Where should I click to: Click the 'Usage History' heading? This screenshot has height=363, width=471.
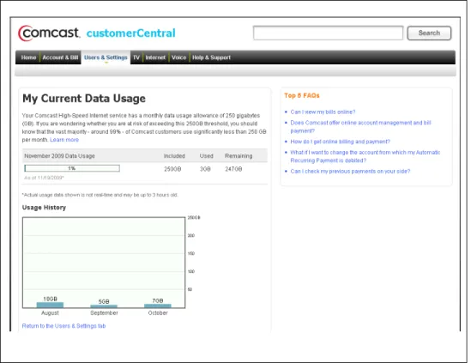[44, 208]
